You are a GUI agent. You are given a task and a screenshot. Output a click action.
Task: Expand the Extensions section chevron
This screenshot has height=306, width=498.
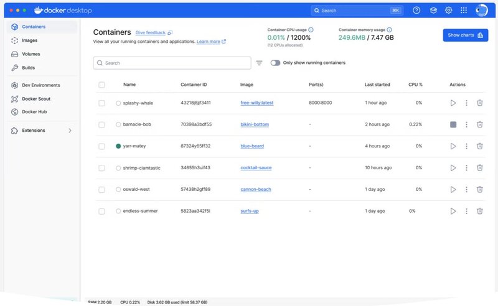point(70,131)
